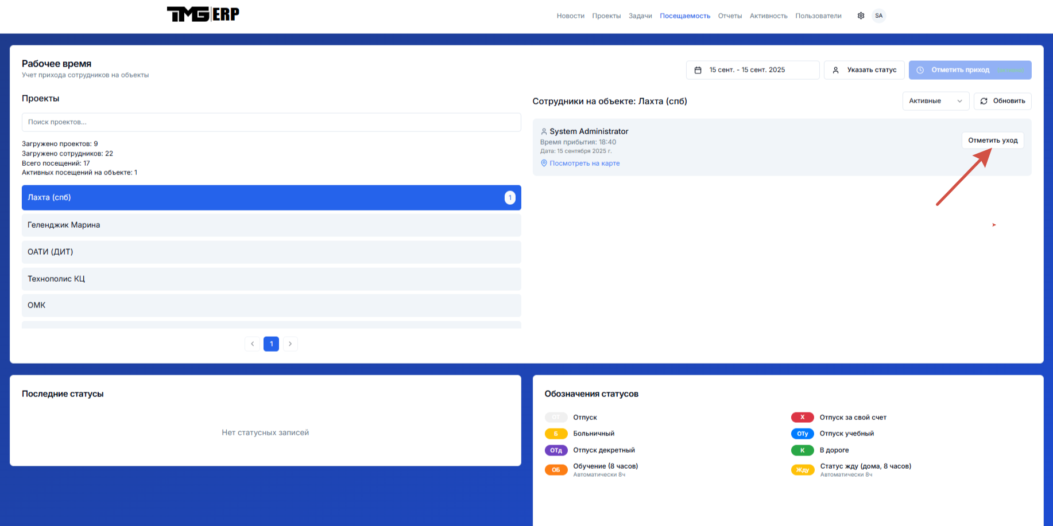1053x526 pixels.
Task: Click the next-page chevron in pagination
Action: (x=290, y=344)
